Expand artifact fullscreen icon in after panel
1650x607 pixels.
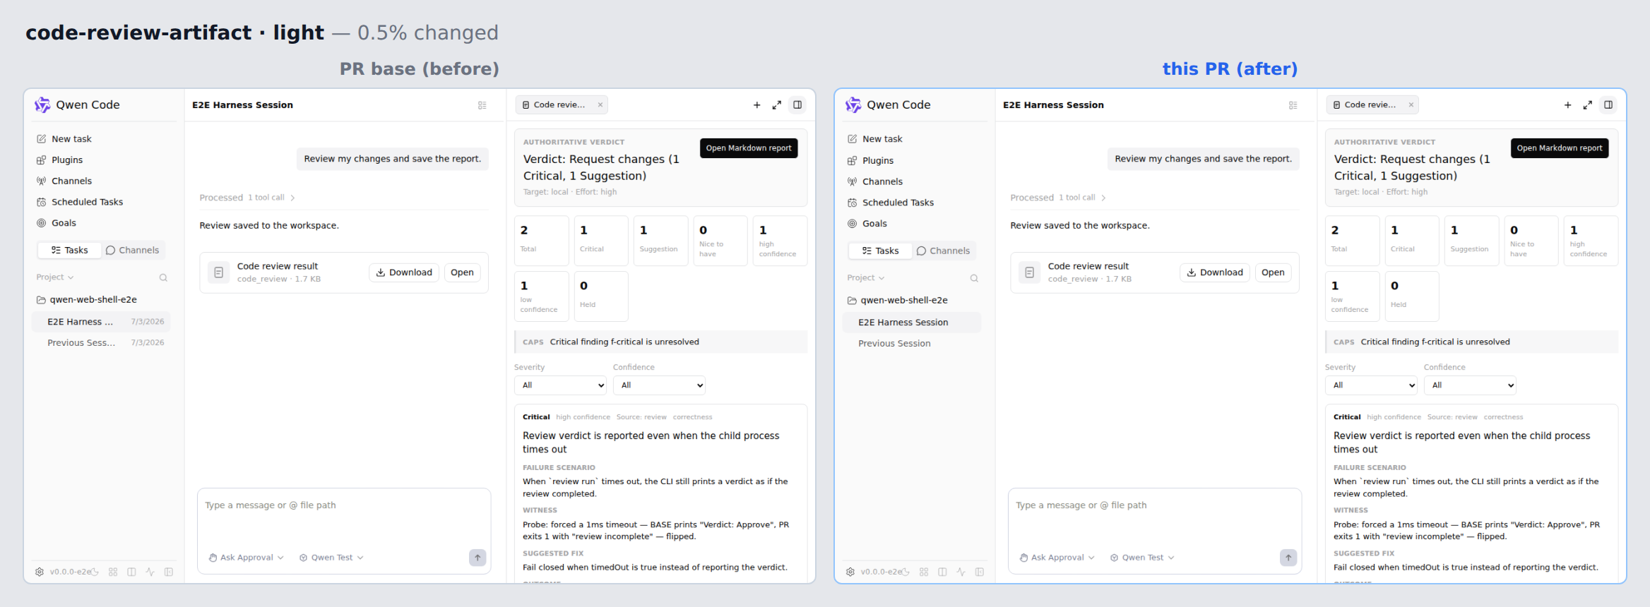[1588, 105]
